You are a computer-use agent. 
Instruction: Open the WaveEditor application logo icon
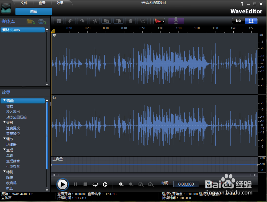(6, 8)
